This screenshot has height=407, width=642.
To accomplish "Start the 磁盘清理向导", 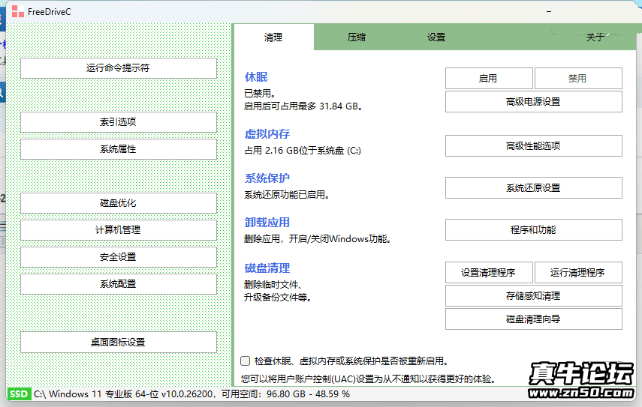I will (533, 319).
